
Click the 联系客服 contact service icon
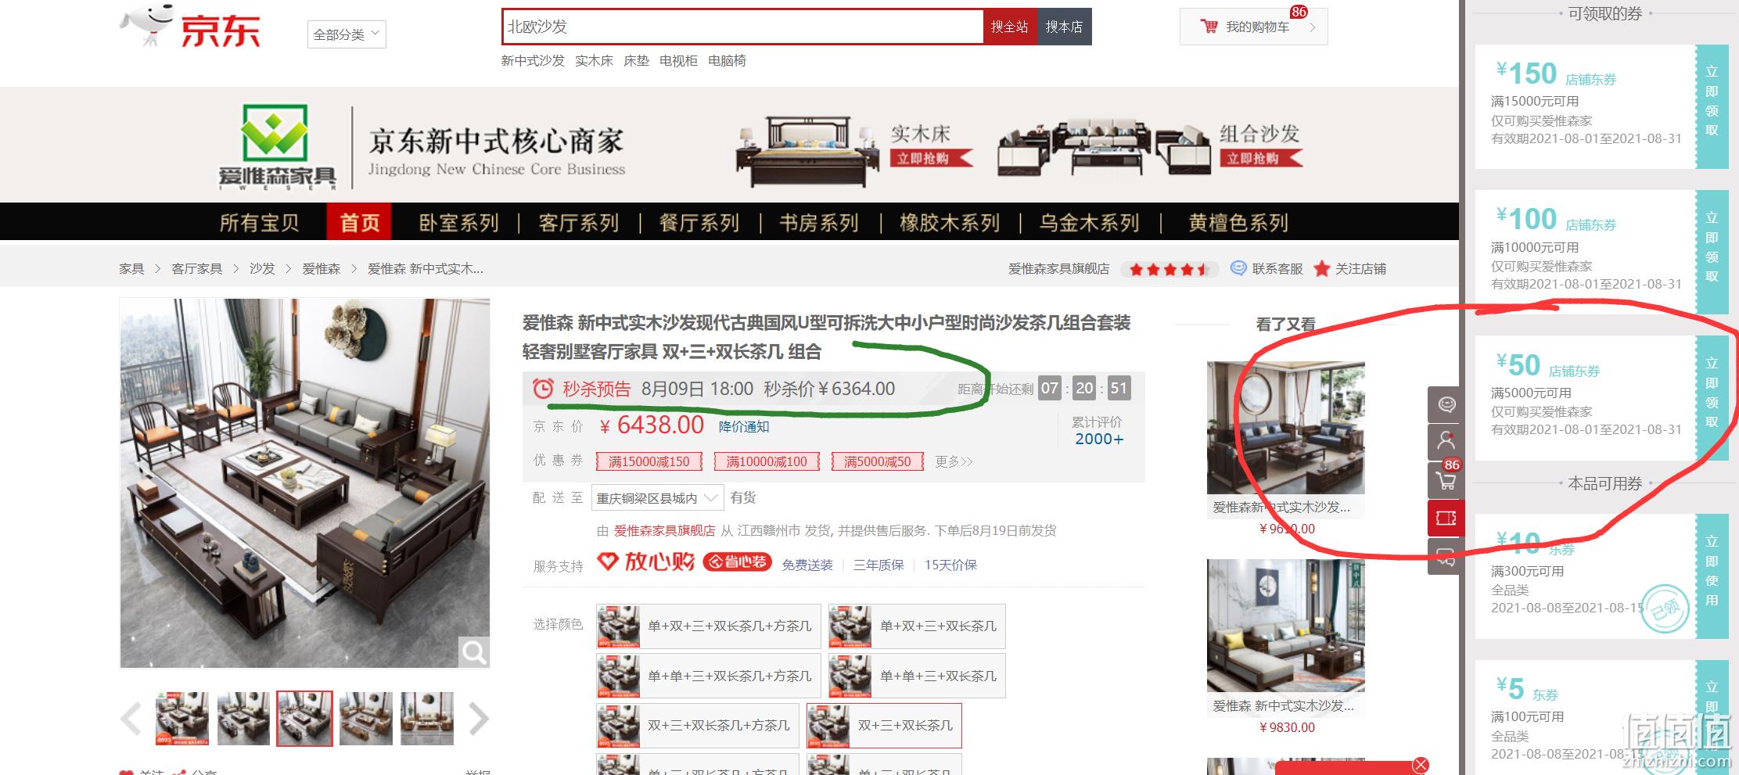pos(1238,268)
